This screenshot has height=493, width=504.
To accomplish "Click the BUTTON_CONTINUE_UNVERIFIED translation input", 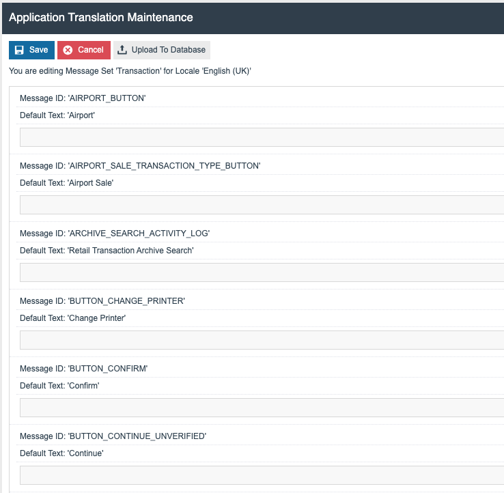I will click(262, 475).
